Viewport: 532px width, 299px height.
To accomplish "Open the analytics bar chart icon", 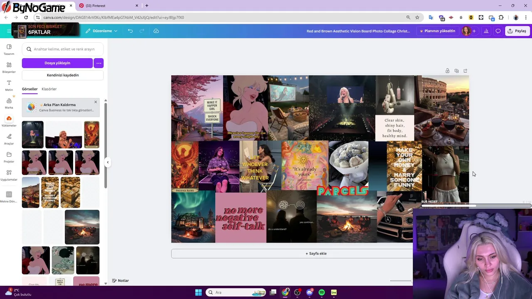I will point(486,31).
